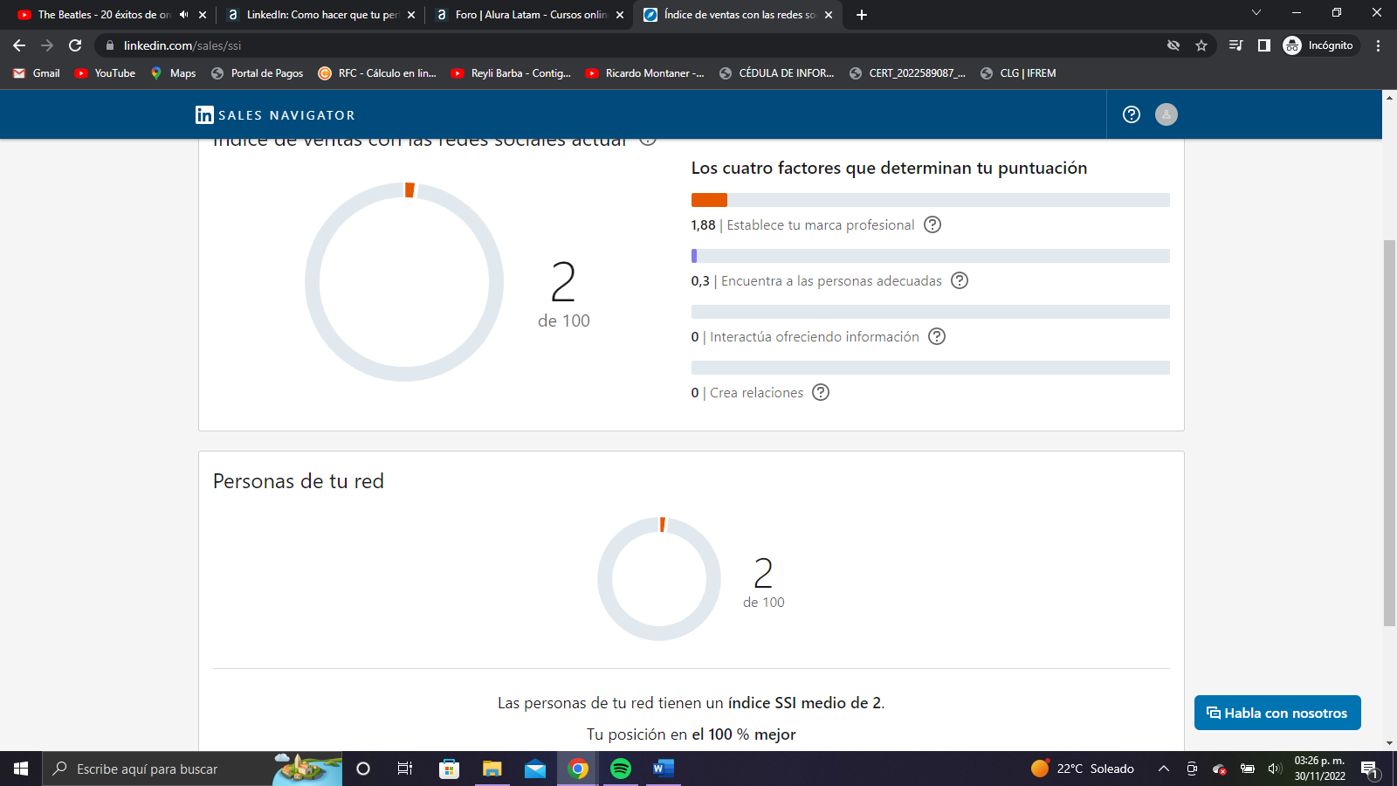Show help for Crea relaciones
Viewport: 1397px width, 786px height.
point(821,392)
